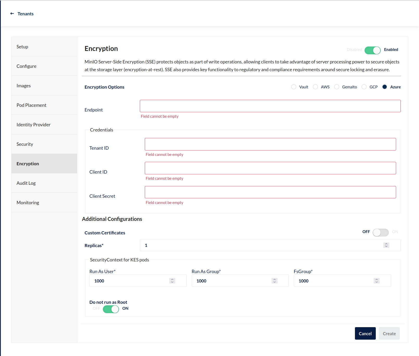Open the Monitoring section
This screenshot has height=356, width=419.
pos(44,202)
